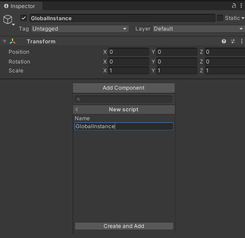This screenshot has width=245, height=238.
Task: Click the Add Component button
Action: click(x=124, y=88)
